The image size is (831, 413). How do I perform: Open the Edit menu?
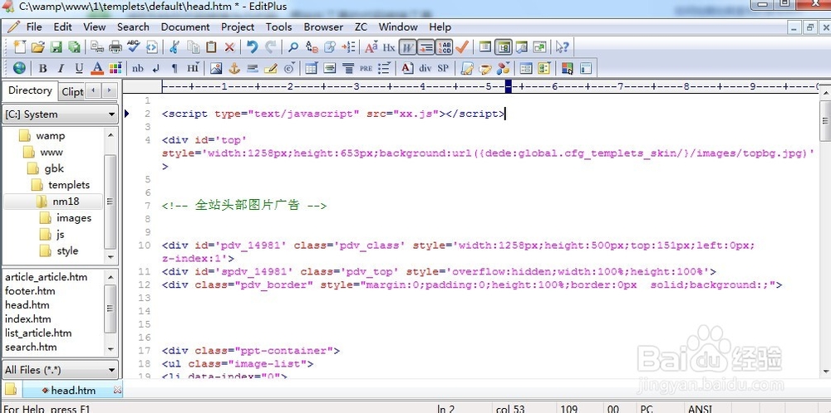tap(62, 27)
